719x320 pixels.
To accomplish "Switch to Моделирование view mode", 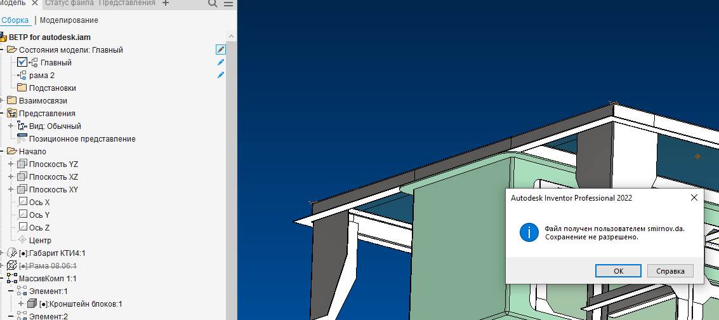I will [x=69, y=20].
